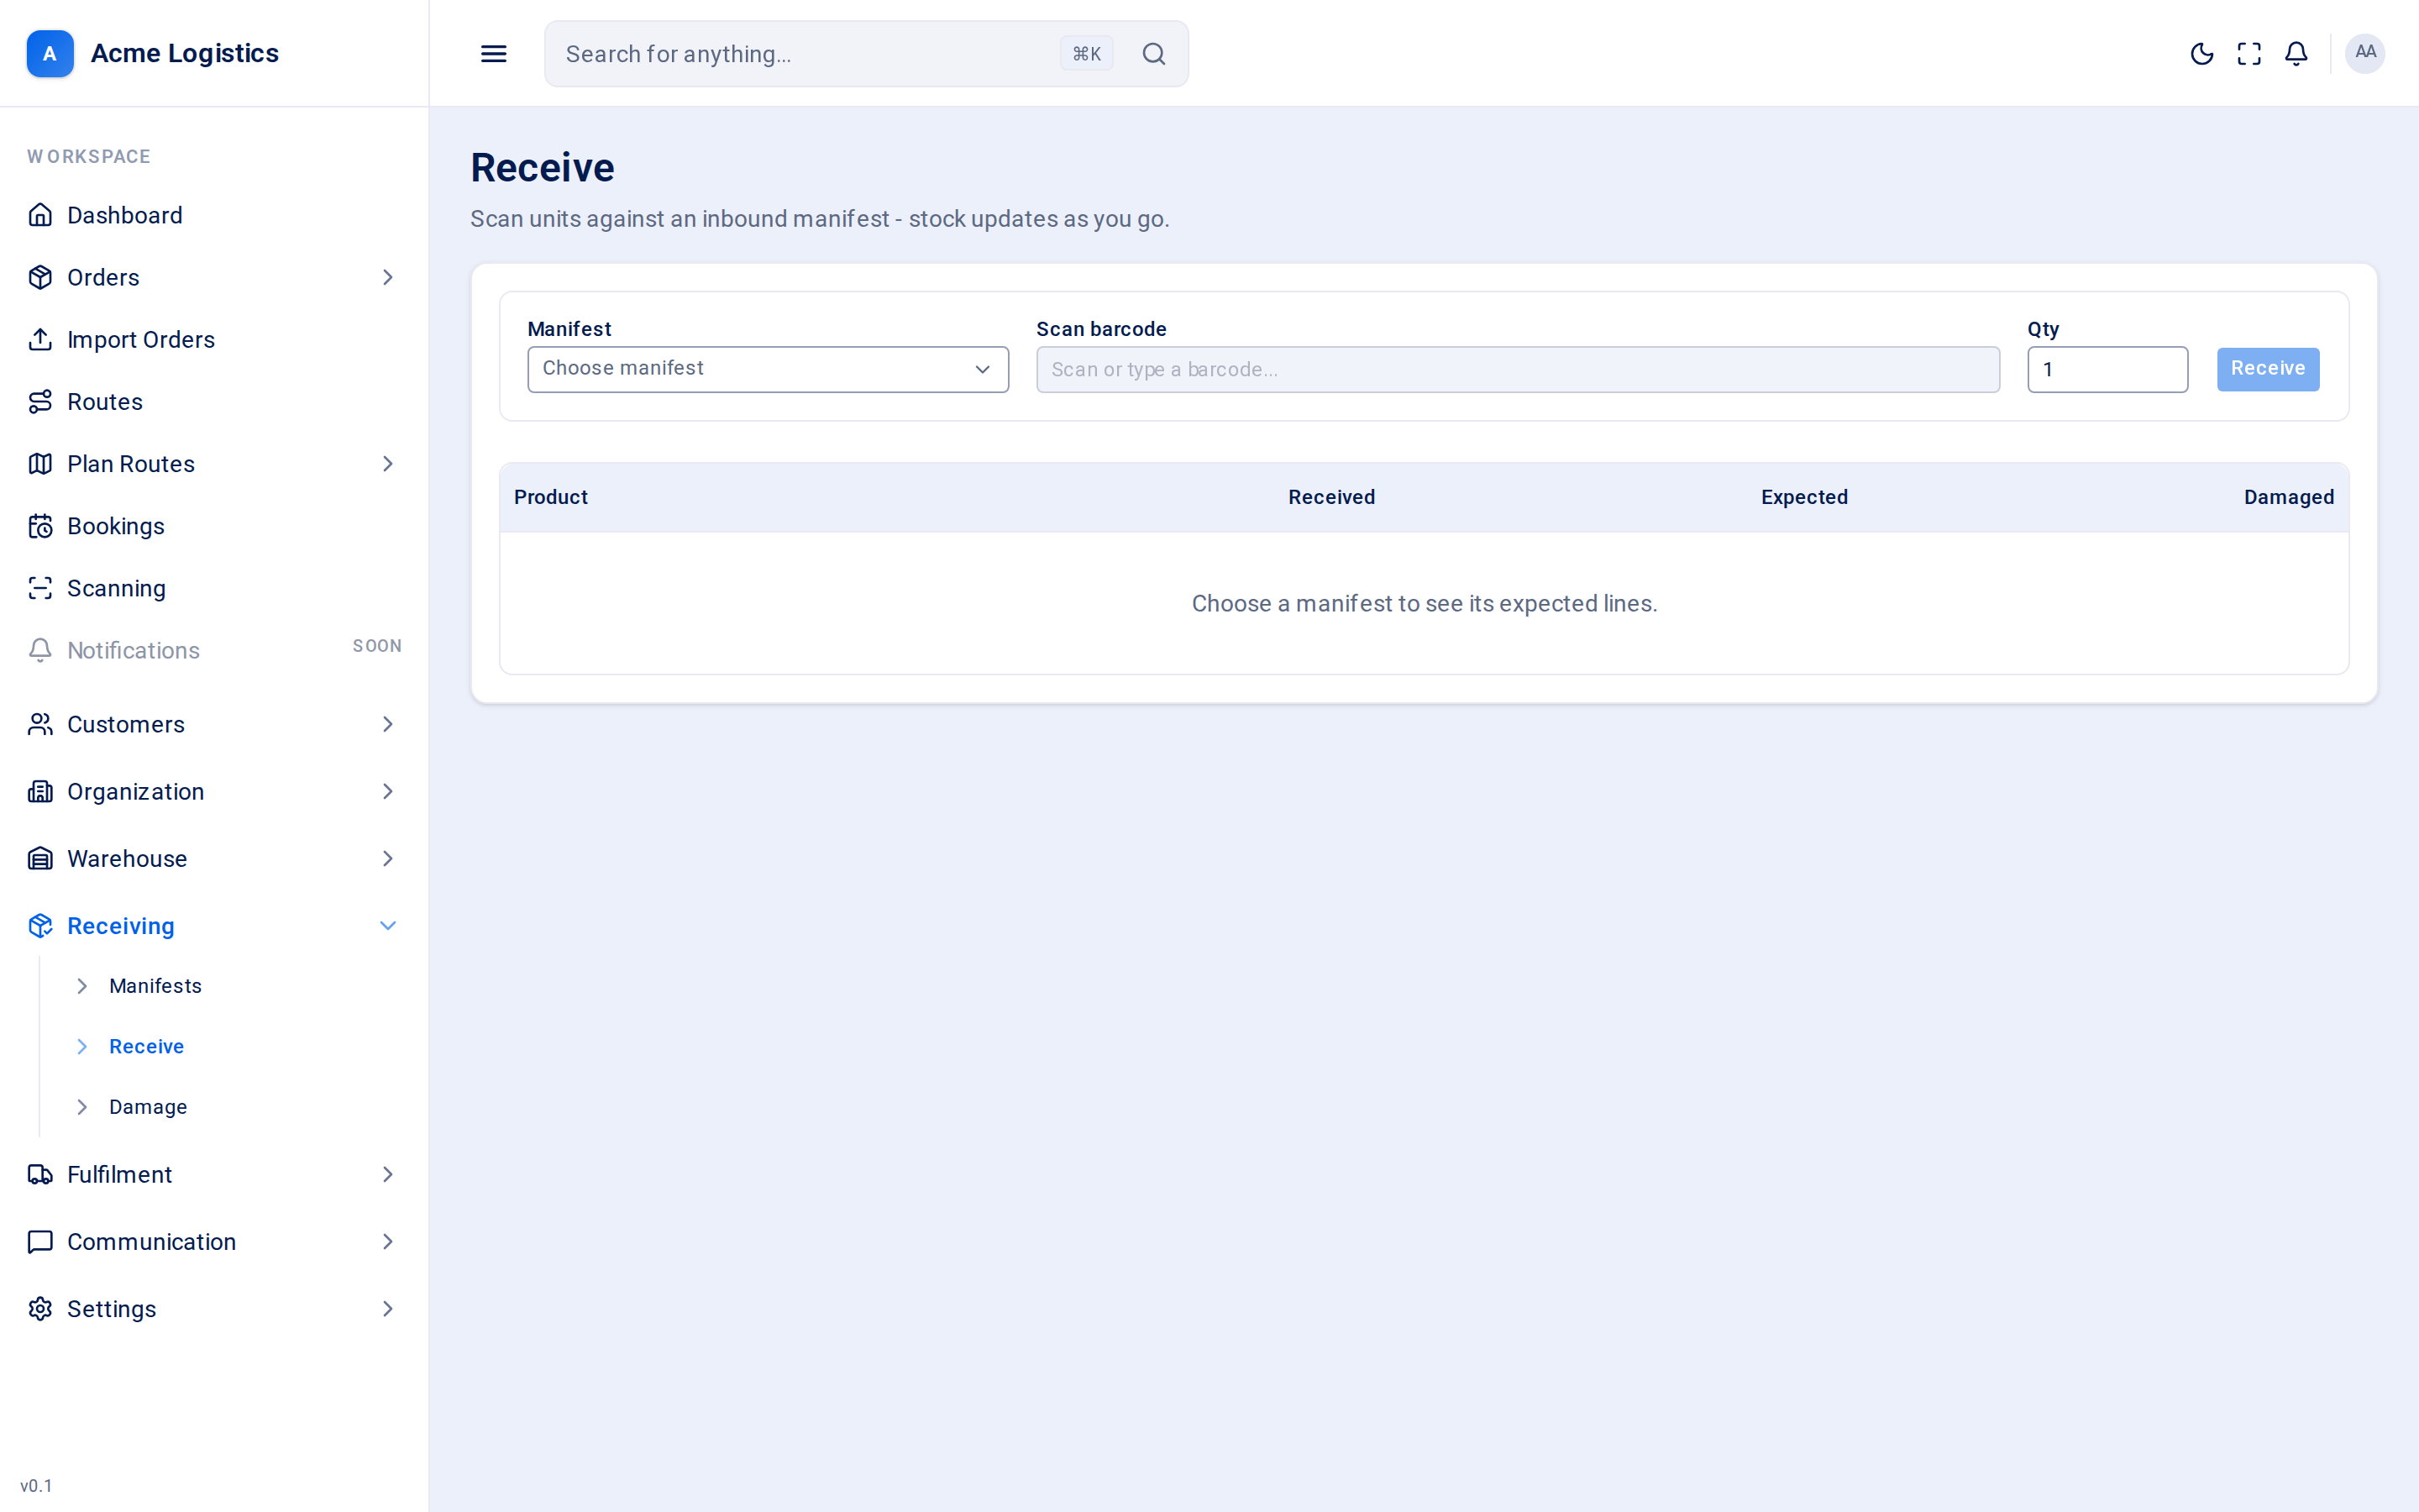This screenshot has width=2419, height=1512.
Task: Expand the Customers chevron
Action: coord(388,724)
